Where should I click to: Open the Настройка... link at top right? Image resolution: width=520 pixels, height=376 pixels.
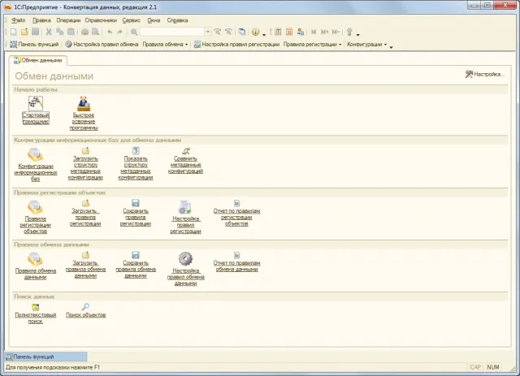tap(485, 74)
